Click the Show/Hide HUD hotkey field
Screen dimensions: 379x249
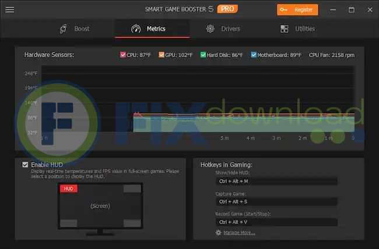click(x=276, y=181)
